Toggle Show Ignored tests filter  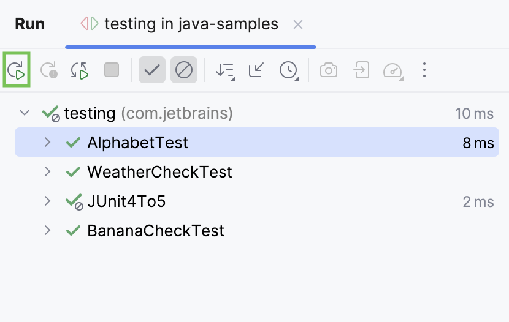point(183,70)
